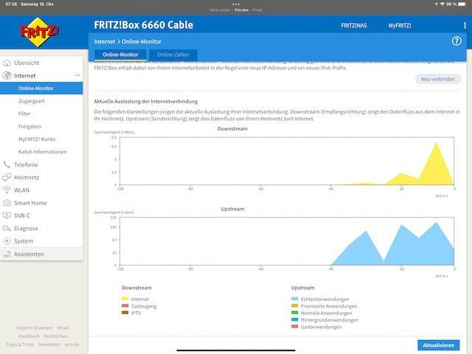Open the FRITZ!NAS link
The width and height of the screenshot is (472, 354).
354,26
